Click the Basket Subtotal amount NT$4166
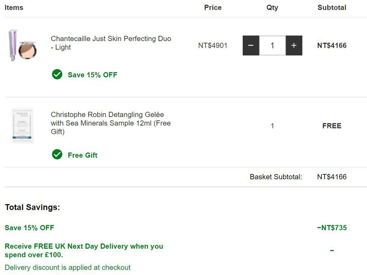 coord(332,177)
